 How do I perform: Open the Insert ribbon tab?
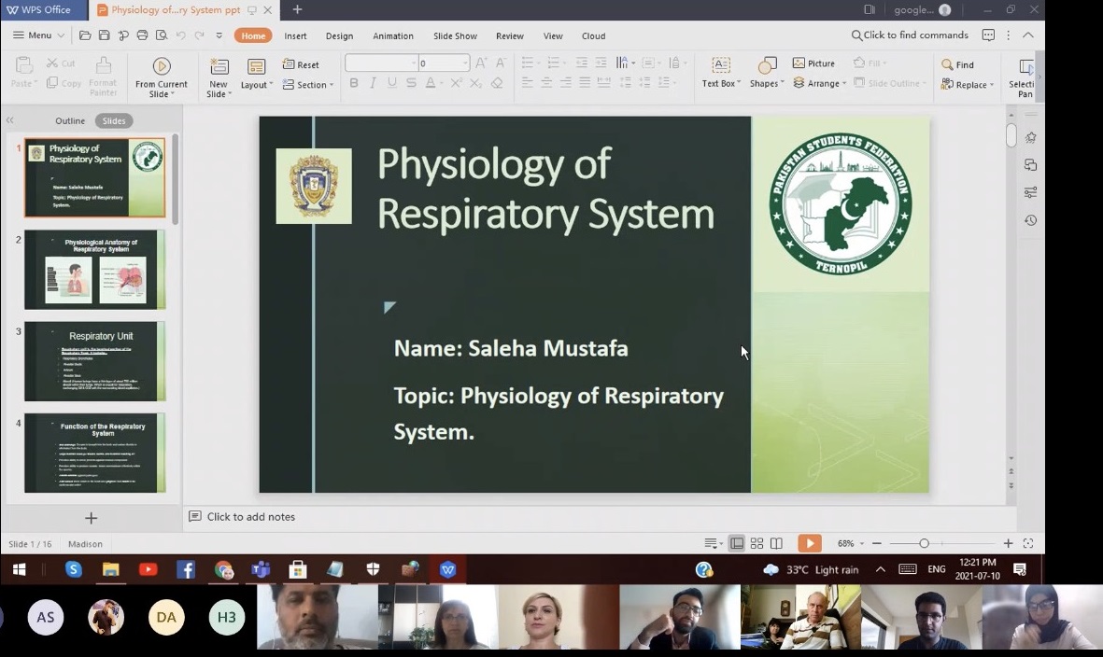pyautogui.click(x=295, y=35)
